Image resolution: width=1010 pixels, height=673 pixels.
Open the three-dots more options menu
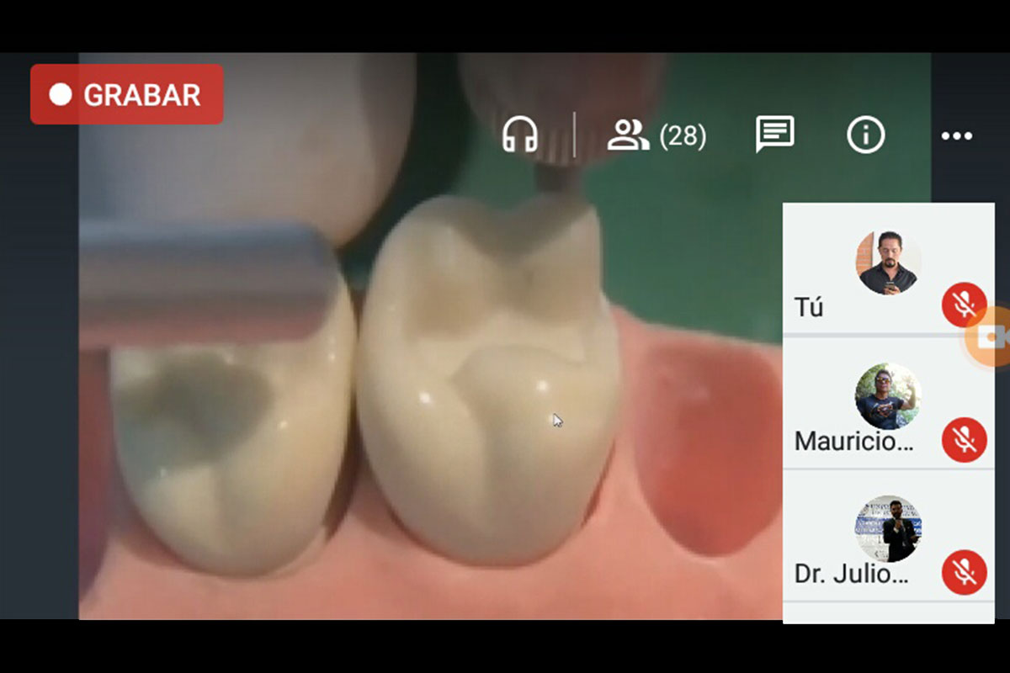957,135
